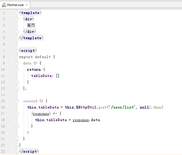This screenshot has width=182, height=155.
Task: Collapse the template block on line 1
Action: tap(17, 13)
